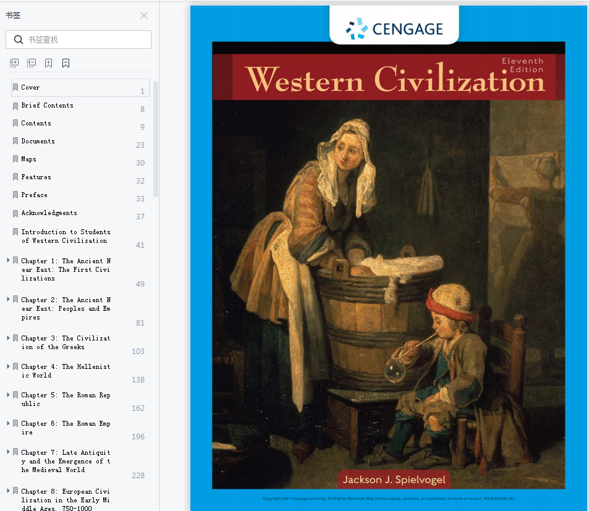Click the bookmark icon beside Chapter 5

pyautogui.click(x=15, y=395)
